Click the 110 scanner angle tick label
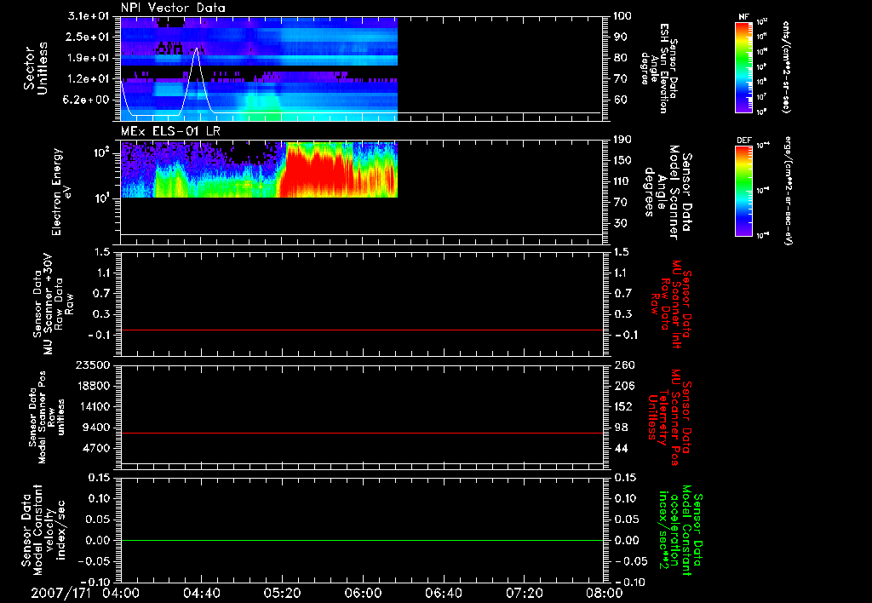Viewport: 872px width, 603px height. pyautogui.click(x=622, y=181)
